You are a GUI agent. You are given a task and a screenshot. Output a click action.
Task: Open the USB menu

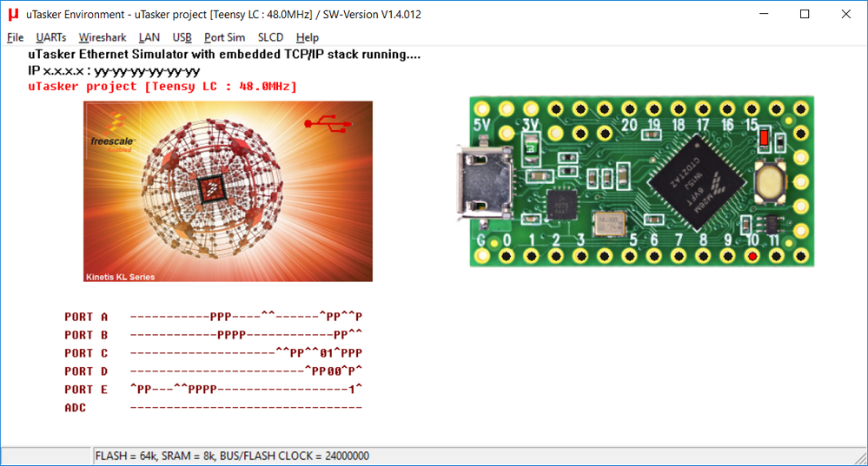tap(182, 37)
